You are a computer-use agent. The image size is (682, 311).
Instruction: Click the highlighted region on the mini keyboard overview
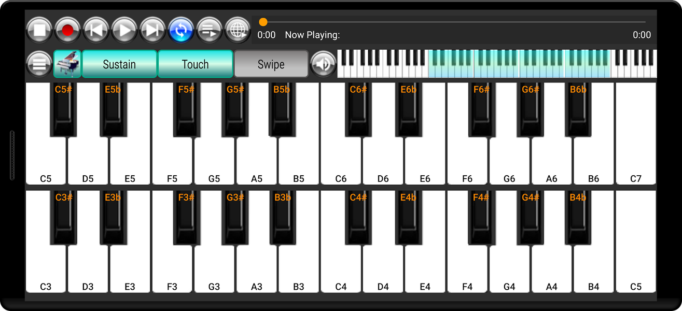[519, 63]
